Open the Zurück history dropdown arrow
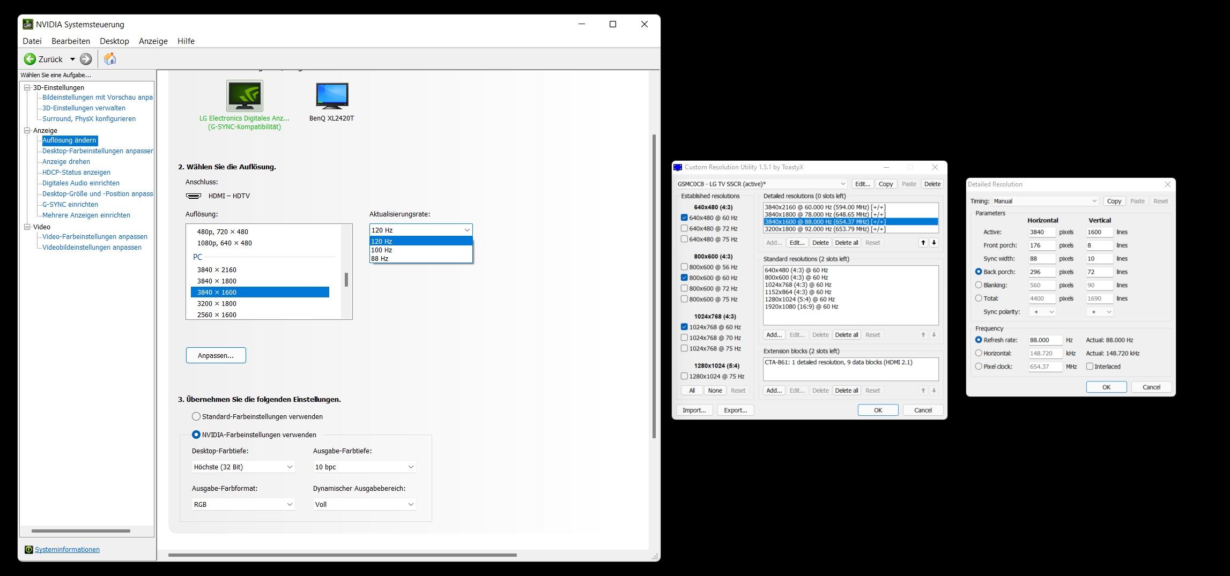 click(72, 59)
